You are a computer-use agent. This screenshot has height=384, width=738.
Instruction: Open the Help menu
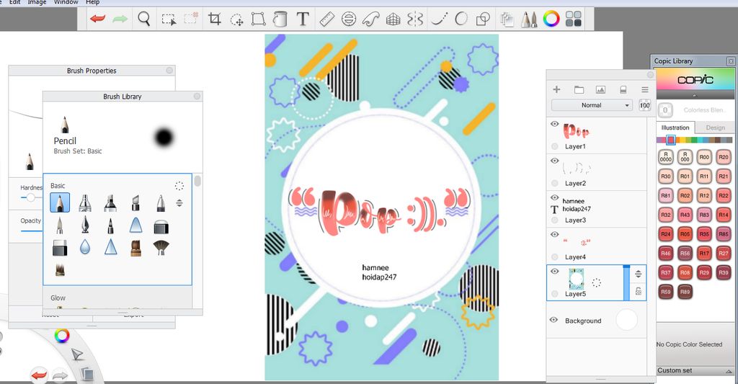coord(92,2)
